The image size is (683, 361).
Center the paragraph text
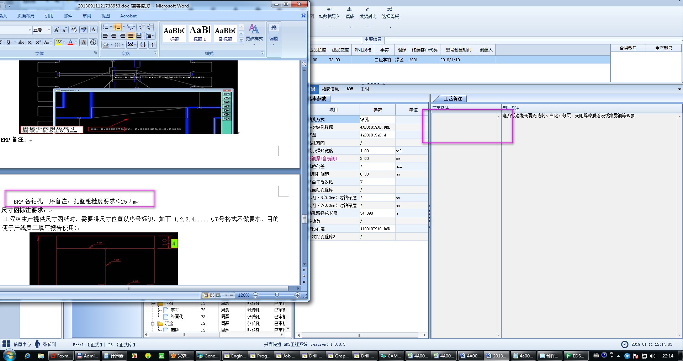pos(114,36)
